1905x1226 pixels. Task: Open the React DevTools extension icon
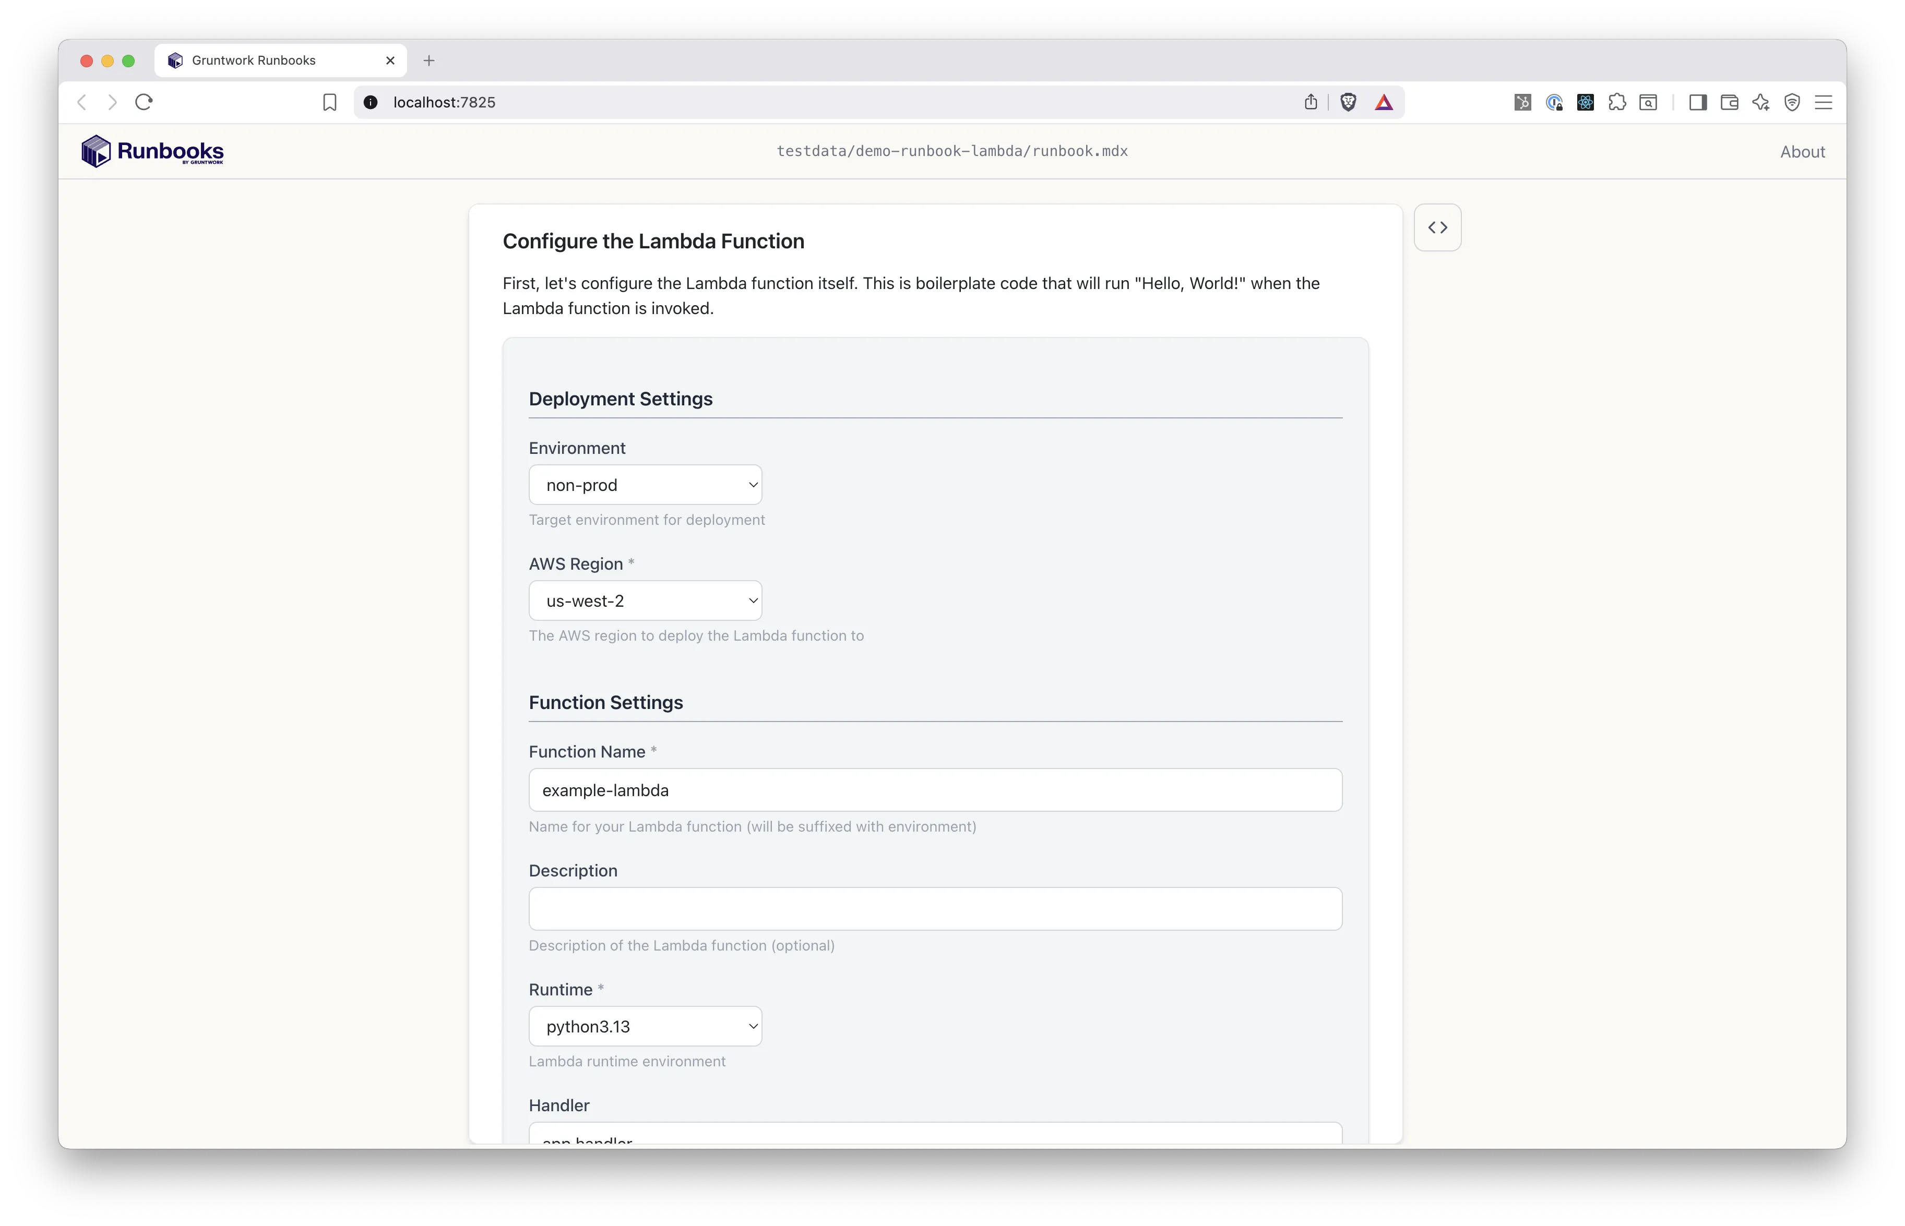pyautogui.click(x=1585, y=102)
